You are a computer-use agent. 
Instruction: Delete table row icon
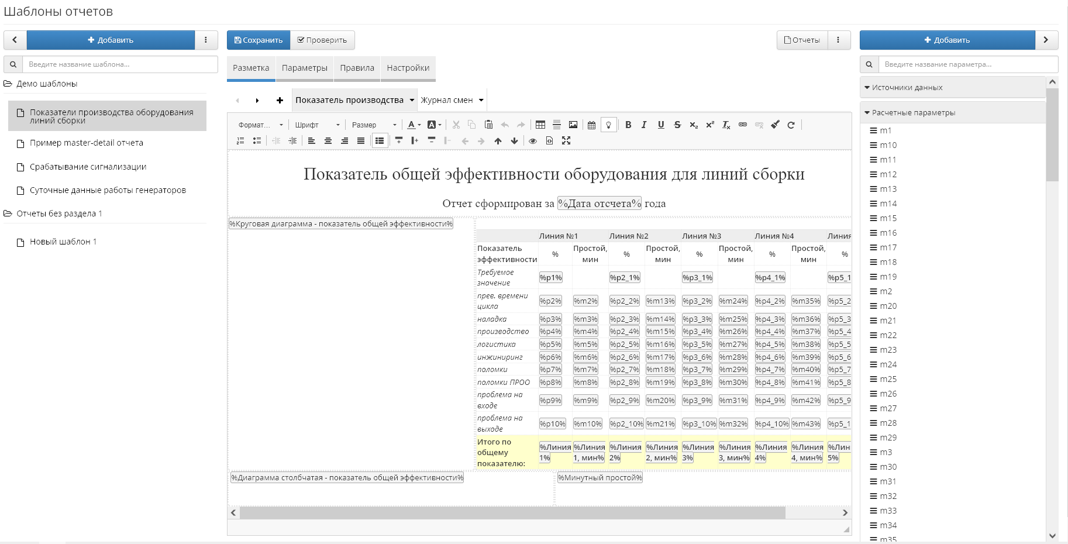(x=432, y=140)
